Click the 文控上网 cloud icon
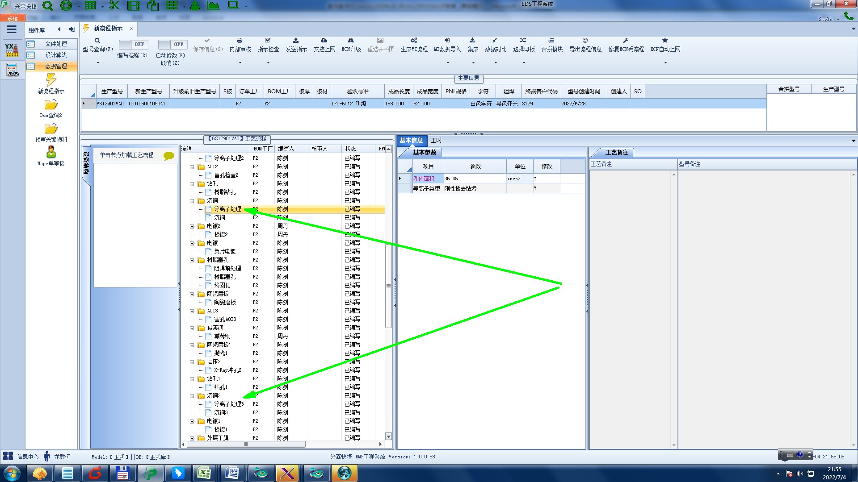The height and width of the screenshot is (482, 858). point(324,41)
